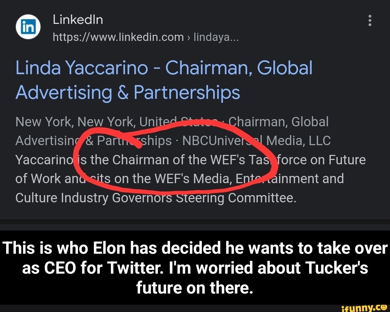Click the truncated 'lindaya...' breadcrumb
Screen dimensions: 390x312
point(216,37)
